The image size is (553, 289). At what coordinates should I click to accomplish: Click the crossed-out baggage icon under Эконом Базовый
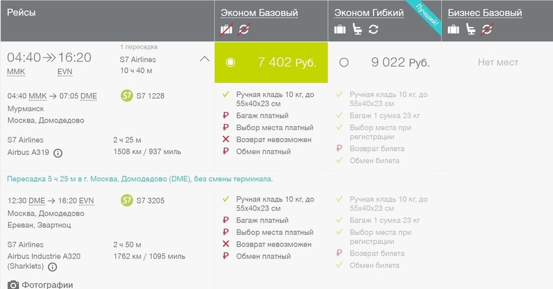coord(227,30)
